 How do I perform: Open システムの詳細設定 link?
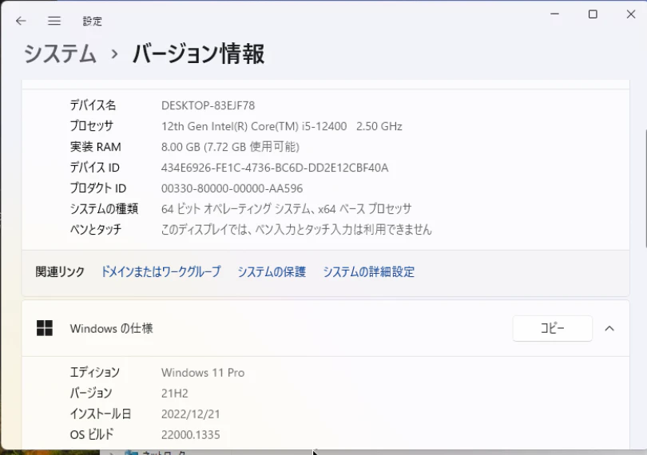point(369,271)
